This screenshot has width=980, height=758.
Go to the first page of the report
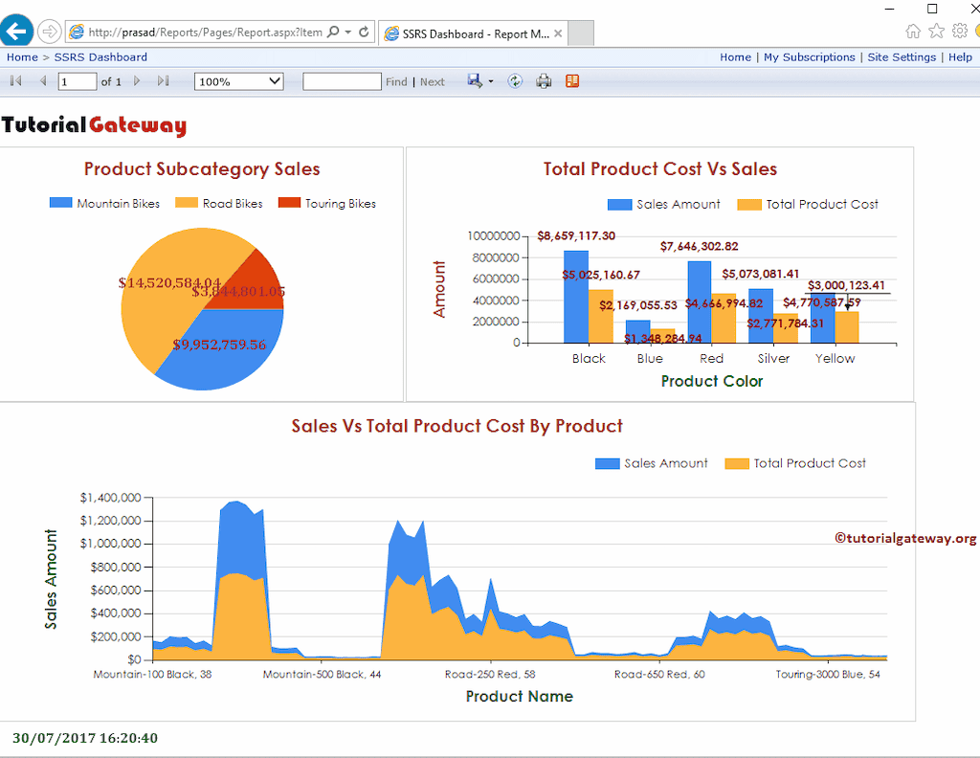[13, 81]
